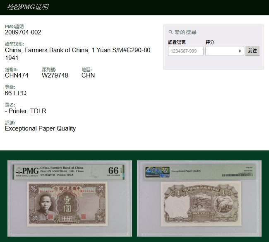Focus the 認證號碼 certificate number input field
The height and width of the screenshot is (242, 269).
click(x=186, y=51)
